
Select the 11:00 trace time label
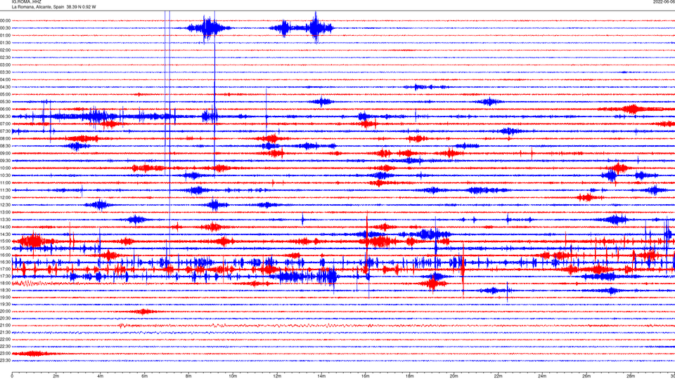[x=5, y=182]
